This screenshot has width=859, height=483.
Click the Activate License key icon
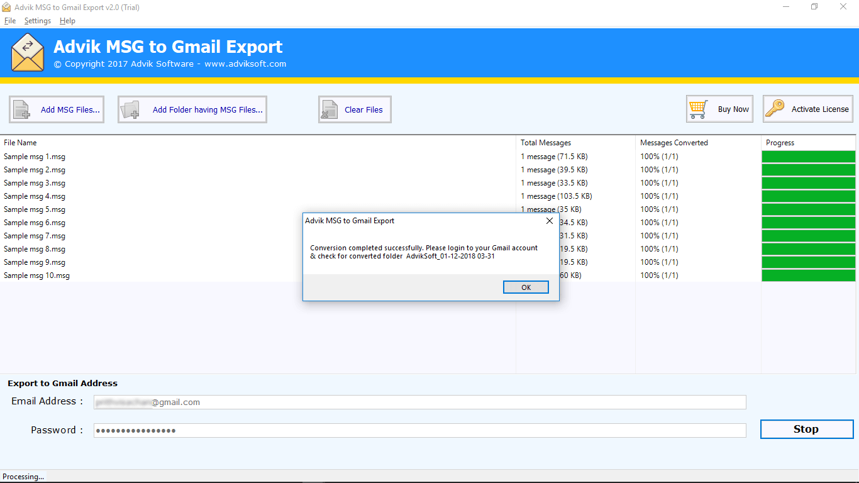tap(775, 109)
